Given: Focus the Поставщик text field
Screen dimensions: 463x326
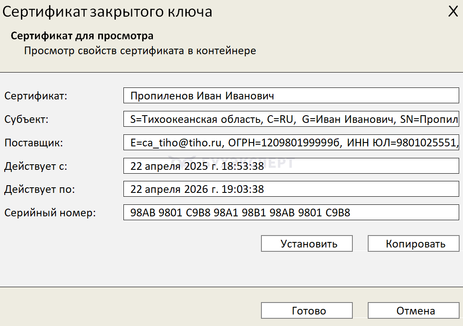Looking at the screenshot, I should click(291, 143).
